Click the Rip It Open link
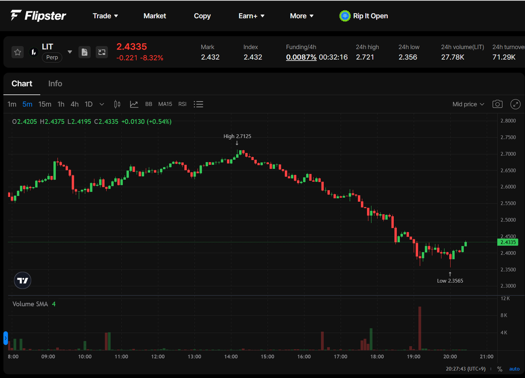525x378 pixels. pos(371,16)
